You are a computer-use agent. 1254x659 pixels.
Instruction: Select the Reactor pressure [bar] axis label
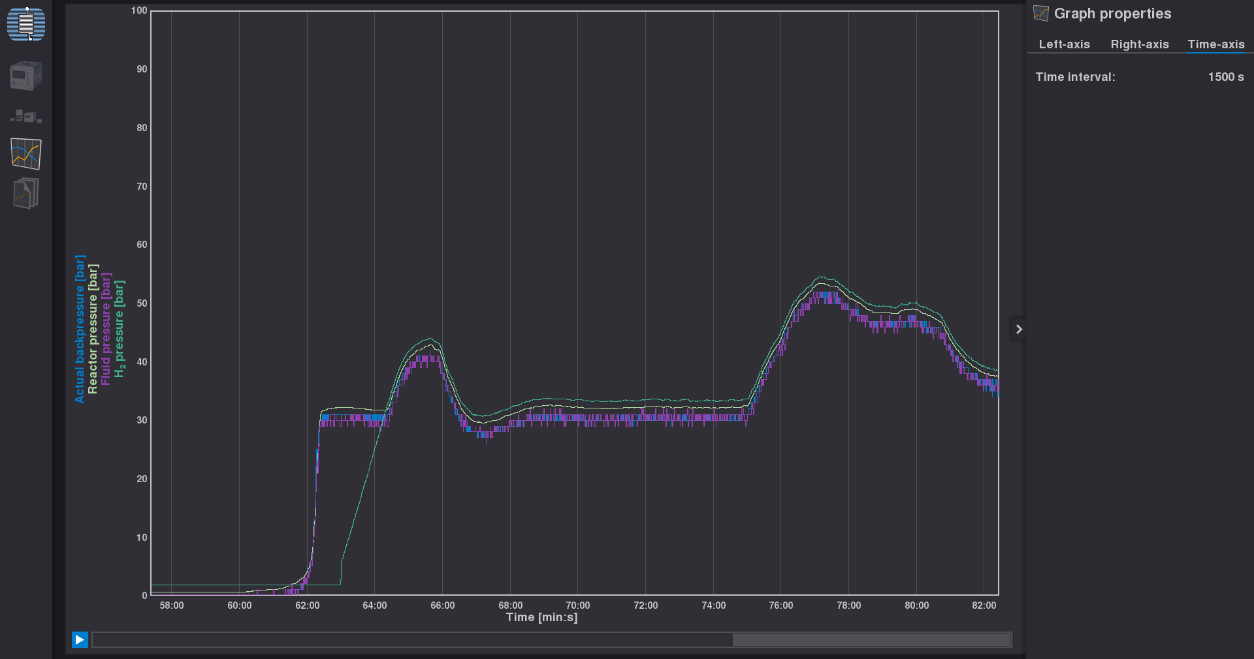93,329
